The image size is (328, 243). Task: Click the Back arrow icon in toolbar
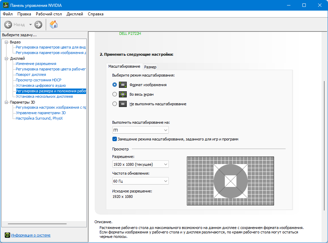(8, 25)
